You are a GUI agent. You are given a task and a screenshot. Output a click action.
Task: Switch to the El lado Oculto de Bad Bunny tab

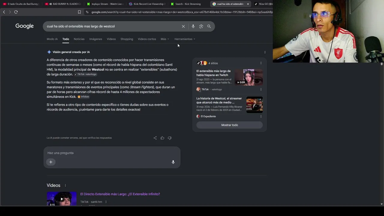(x=21, y=4)
